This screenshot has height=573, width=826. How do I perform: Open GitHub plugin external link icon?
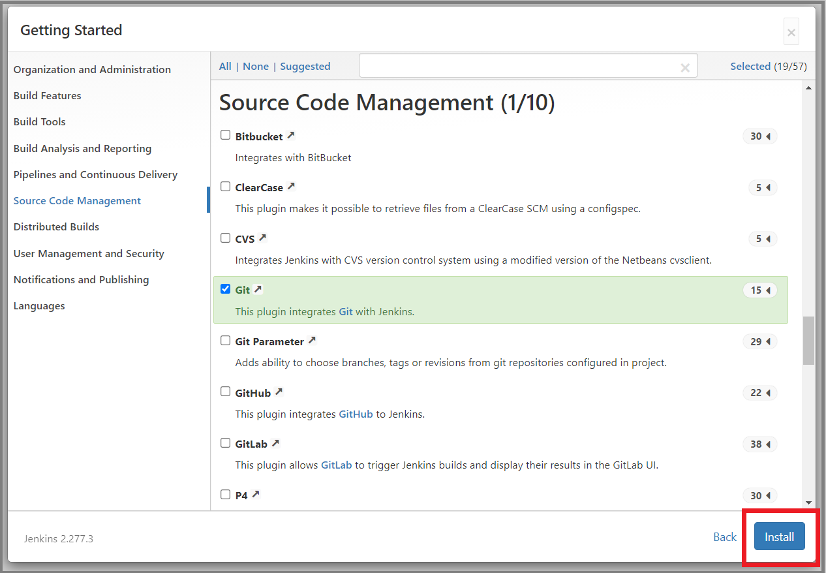pos(279,392)
